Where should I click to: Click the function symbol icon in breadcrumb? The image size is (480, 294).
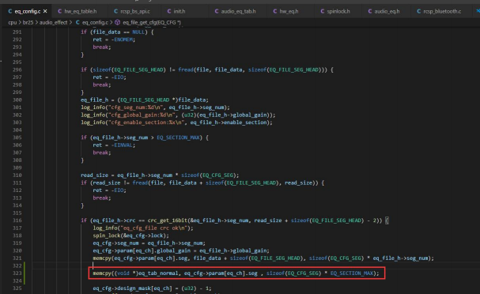click(117, 22)
